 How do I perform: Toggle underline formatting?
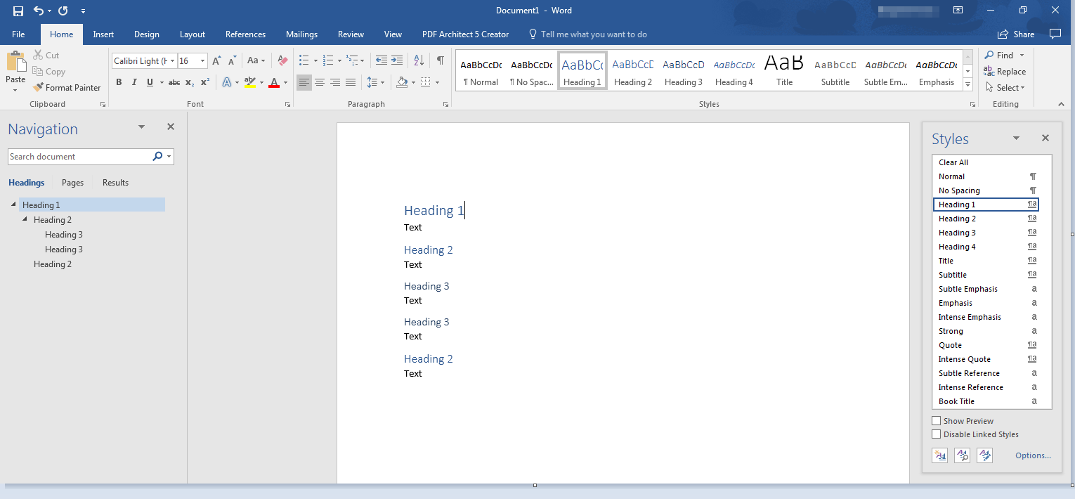150,82
